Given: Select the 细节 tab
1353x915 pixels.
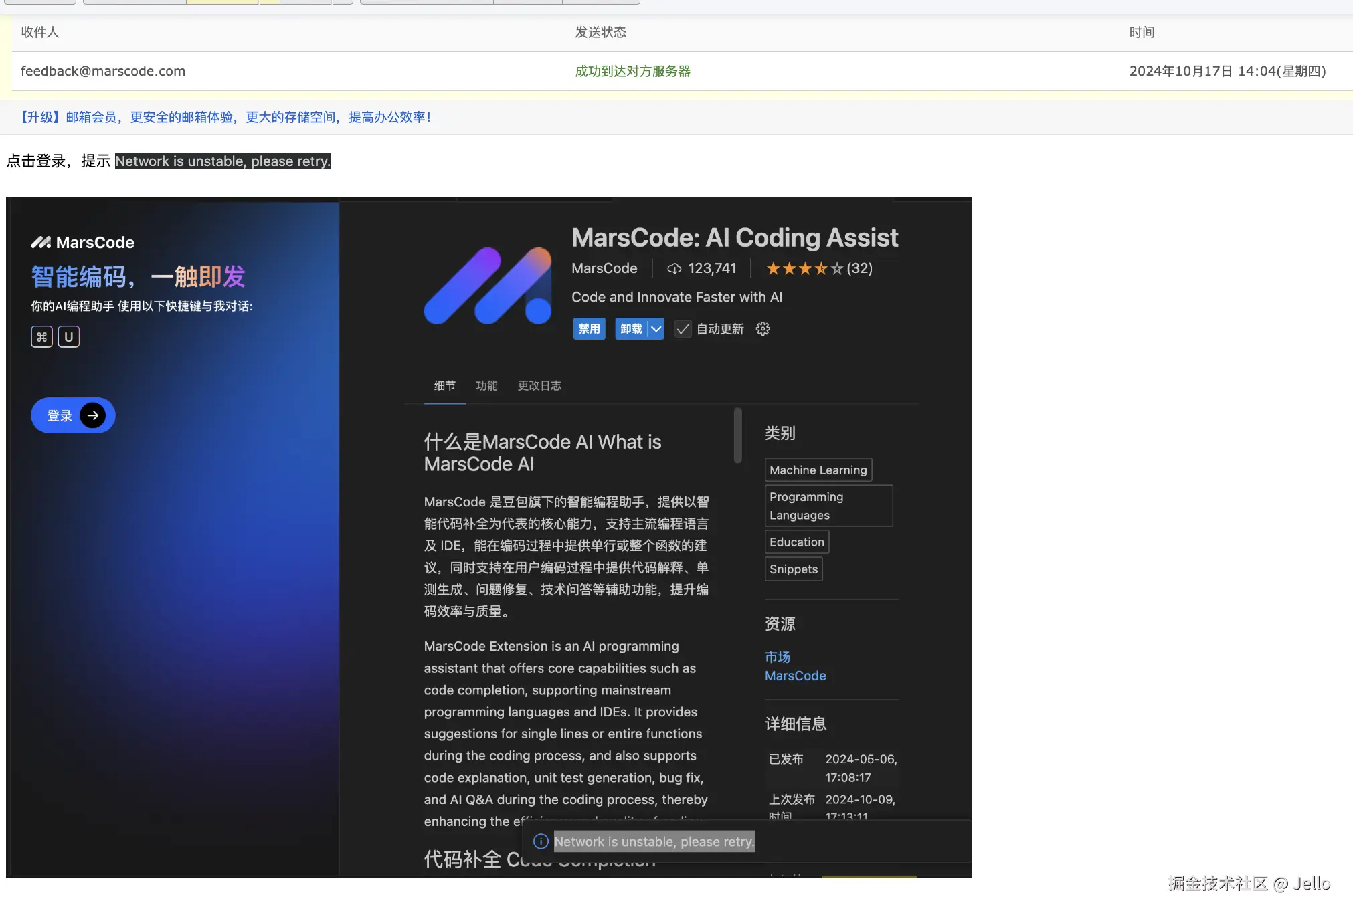Looking at the screenshot, I should pyautogui.click(x=444, y=385).
